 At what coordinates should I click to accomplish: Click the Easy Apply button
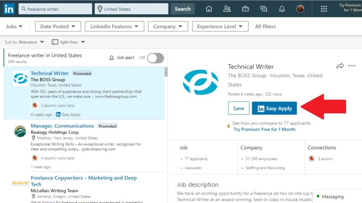[x=274, y=108]
